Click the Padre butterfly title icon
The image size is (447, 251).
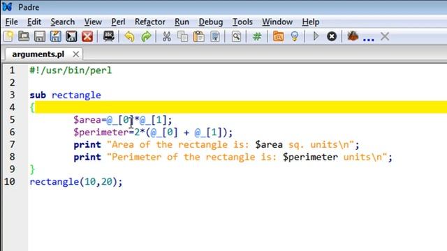pos(8,7)
